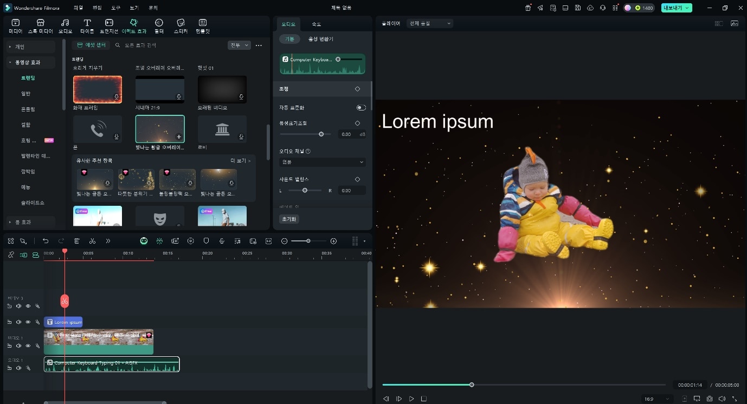Take a snapshot of the preview

click(710, 399)
